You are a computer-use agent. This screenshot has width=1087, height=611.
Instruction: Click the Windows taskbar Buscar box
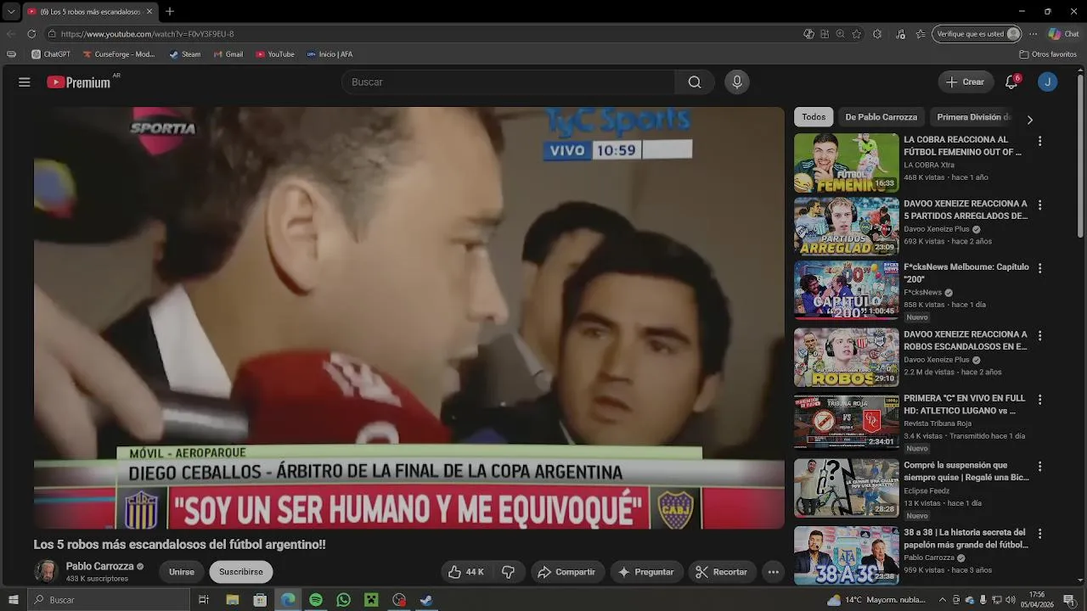(109, 600)
